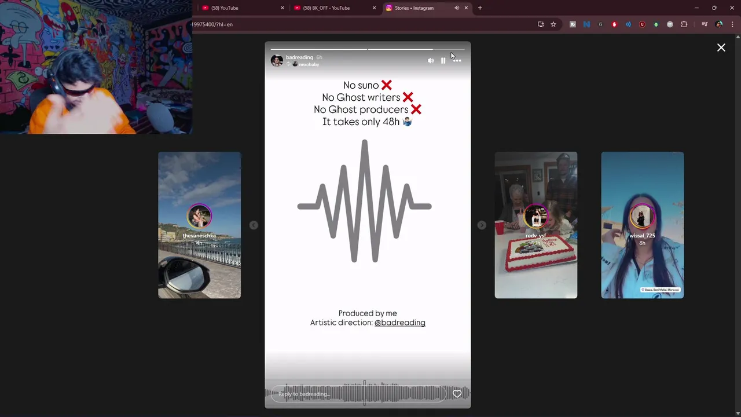Close the Instagram stories viewer with the large X
Viewport: 741px width, 417px height.
point(721,47)
